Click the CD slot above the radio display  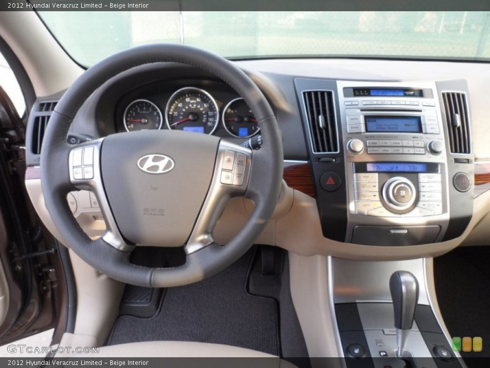391,110
